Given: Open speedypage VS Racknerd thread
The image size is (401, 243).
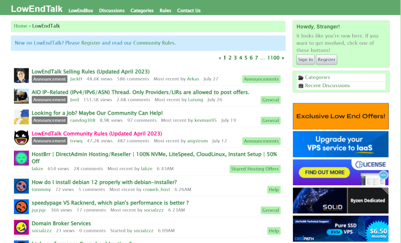Looking at the screenshot, I should click(x=110, y=203).
